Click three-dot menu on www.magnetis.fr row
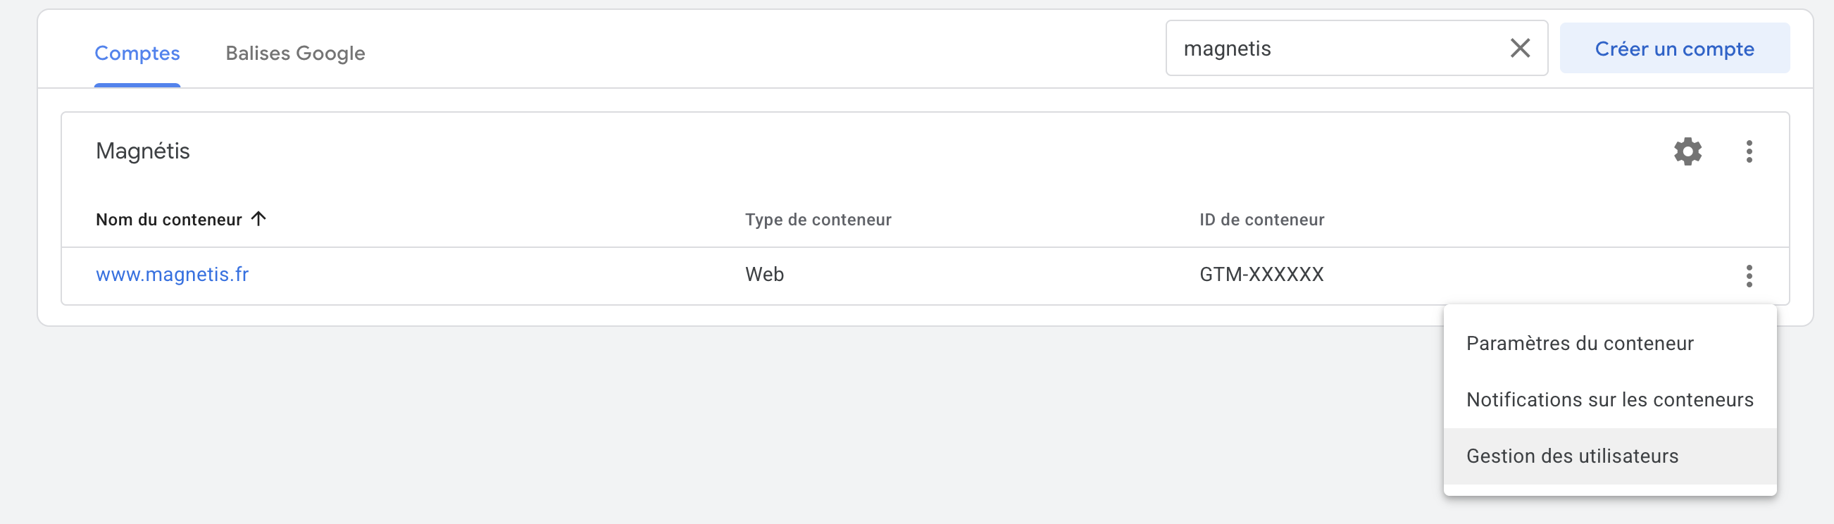The image size is (1834, 524). point(1749,275)
